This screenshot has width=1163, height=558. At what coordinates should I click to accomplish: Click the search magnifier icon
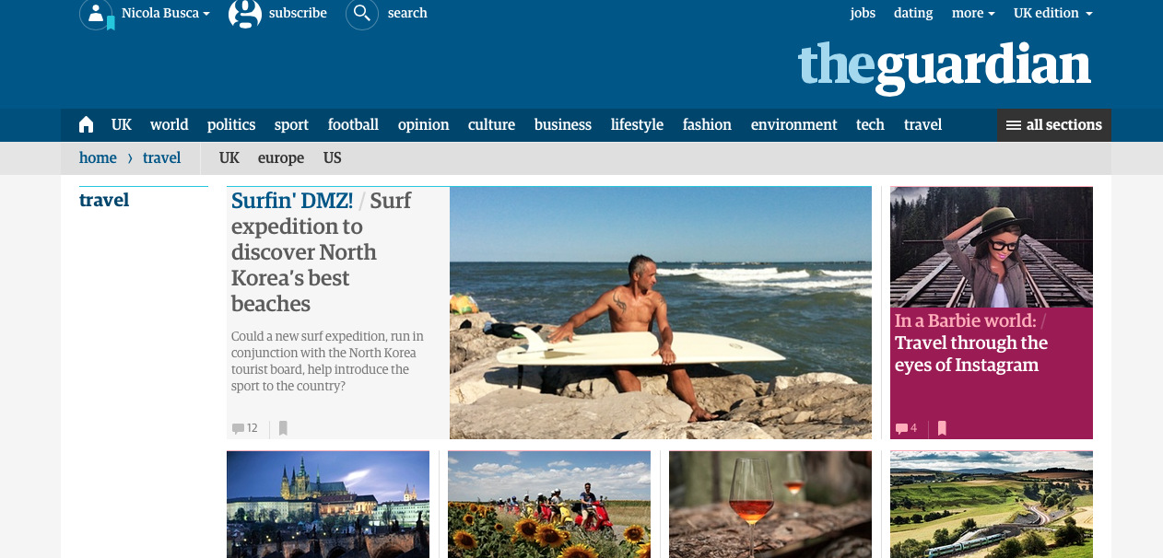[x=362, y=14]
